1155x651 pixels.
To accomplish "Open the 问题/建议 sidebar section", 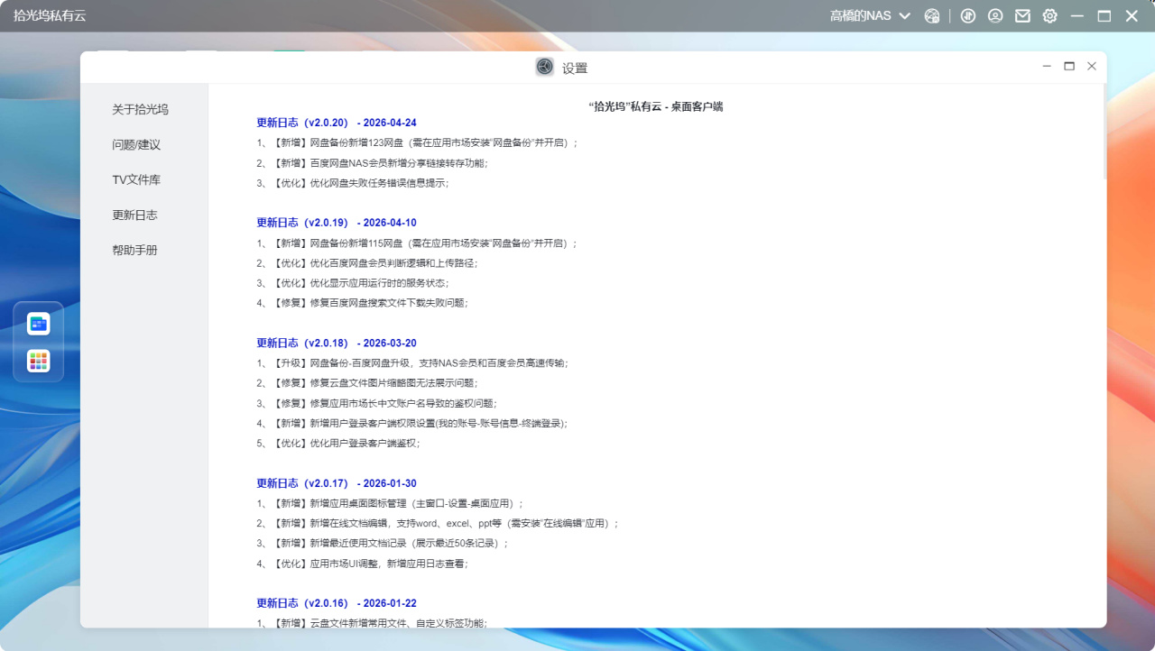I will (136, 144).
